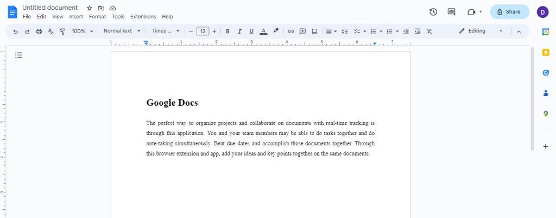Rename the Untitled document title
556x218 pixels.
pos(50,8)
